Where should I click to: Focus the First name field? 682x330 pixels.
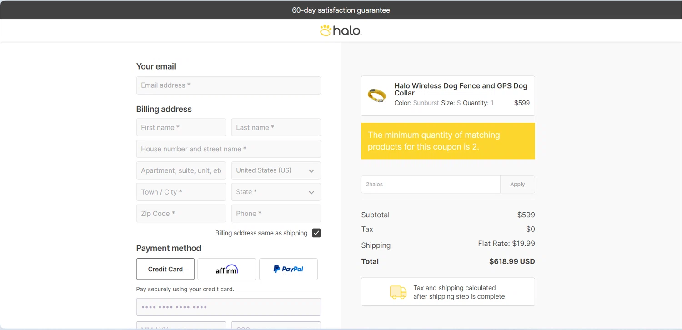[181, 128]
